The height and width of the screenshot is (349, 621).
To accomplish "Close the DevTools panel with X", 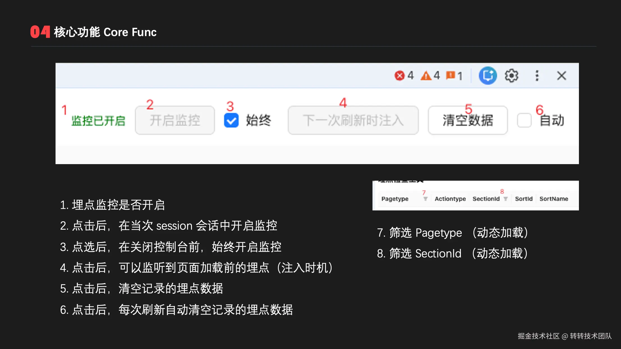I will point(561,75).
